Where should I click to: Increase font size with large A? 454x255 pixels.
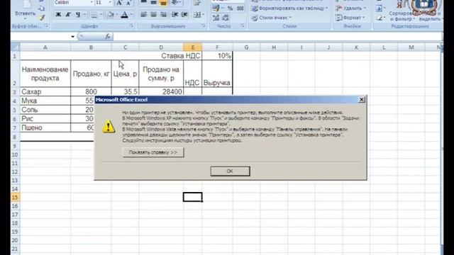[x=119, y=3]
